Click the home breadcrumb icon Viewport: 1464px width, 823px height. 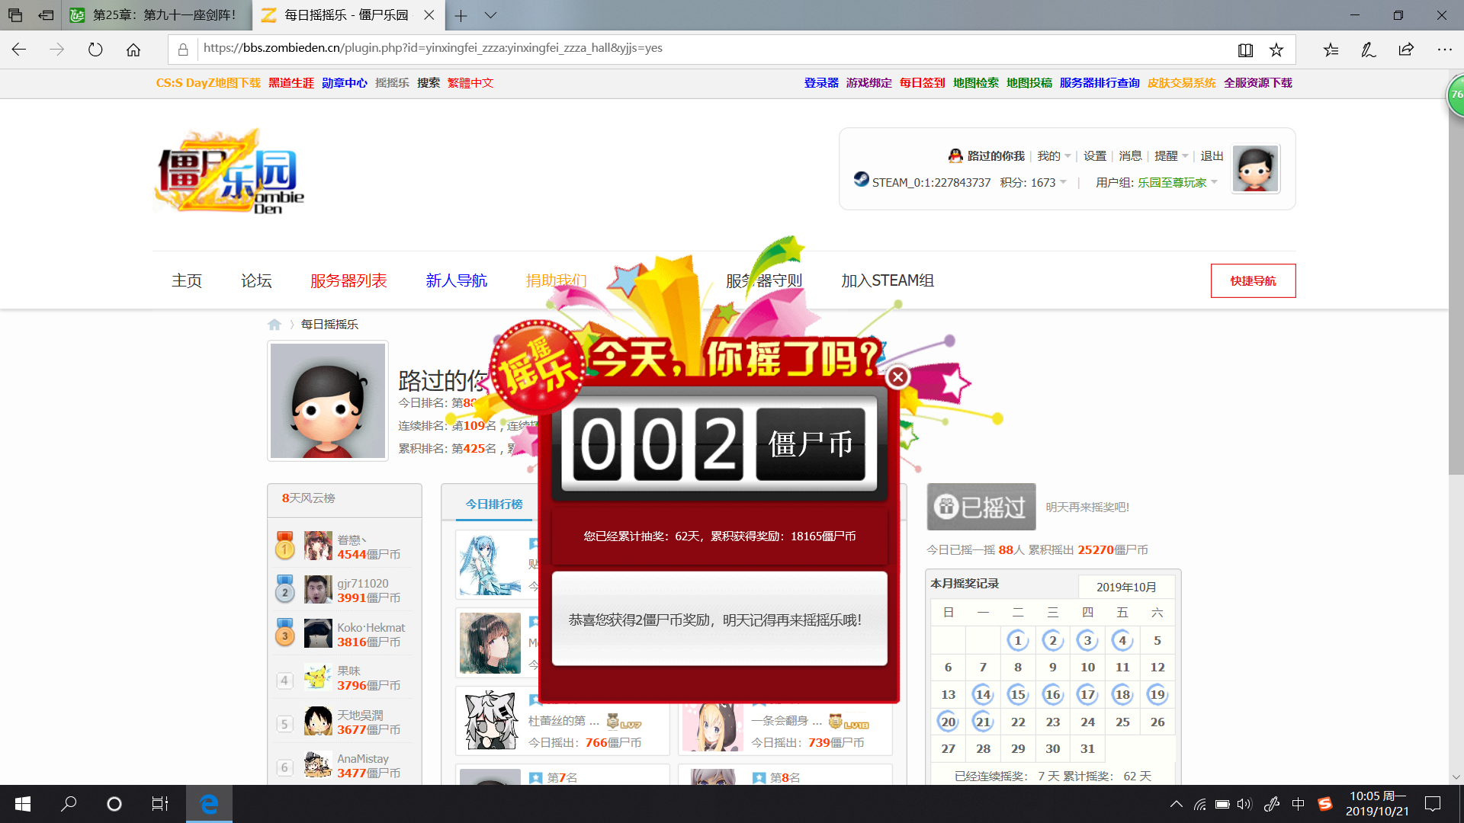[x=274, y=325]
